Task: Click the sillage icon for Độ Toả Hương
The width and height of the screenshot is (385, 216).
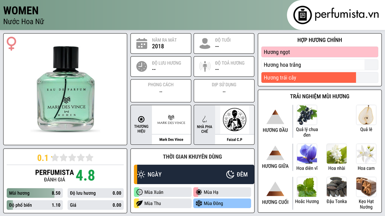Action: pos(205,66)
